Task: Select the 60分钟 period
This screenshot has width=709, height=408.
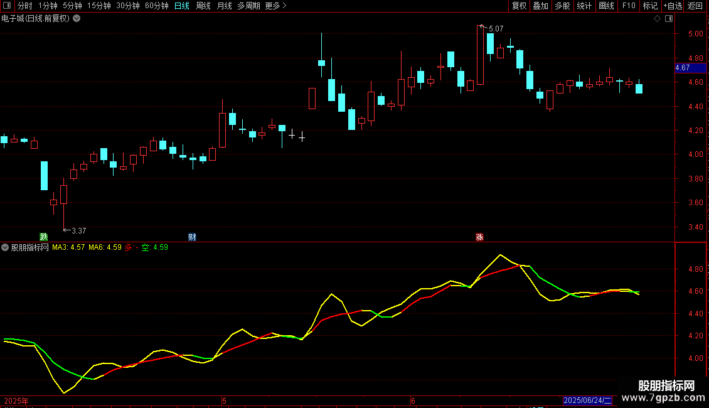Action: pos(157,6)
